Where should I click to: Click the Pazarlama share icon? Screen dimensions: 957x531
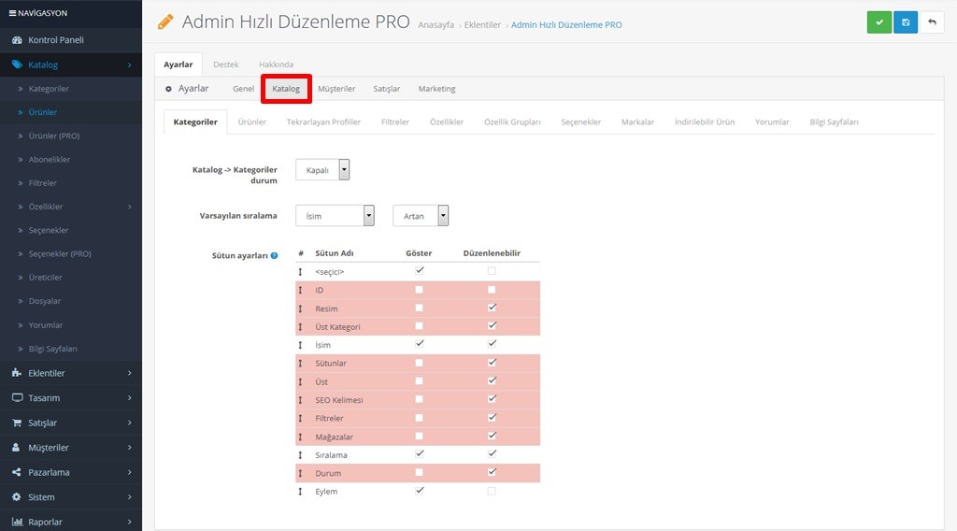tap(17, 472)
